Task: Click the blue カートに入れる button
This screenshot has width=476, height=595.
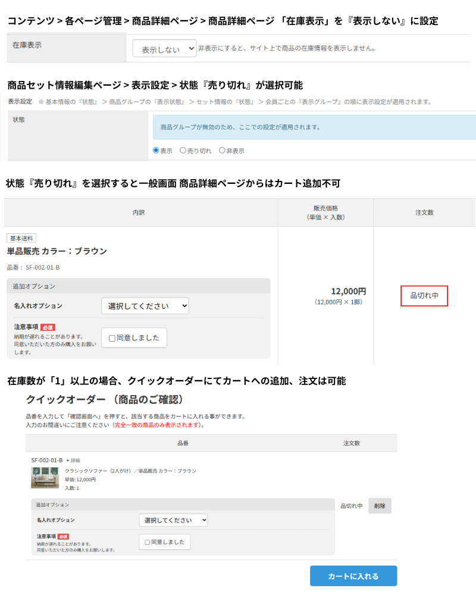Action: 353,576
